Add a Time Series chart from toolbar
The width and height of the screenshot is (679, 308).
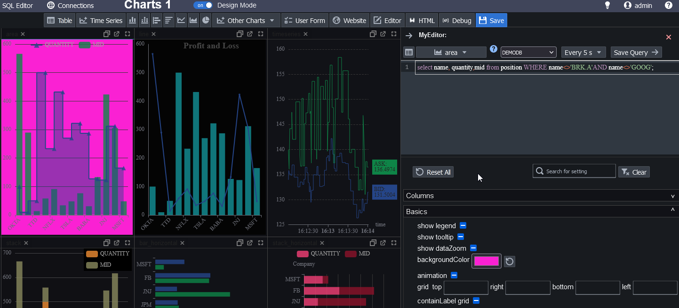101,20
